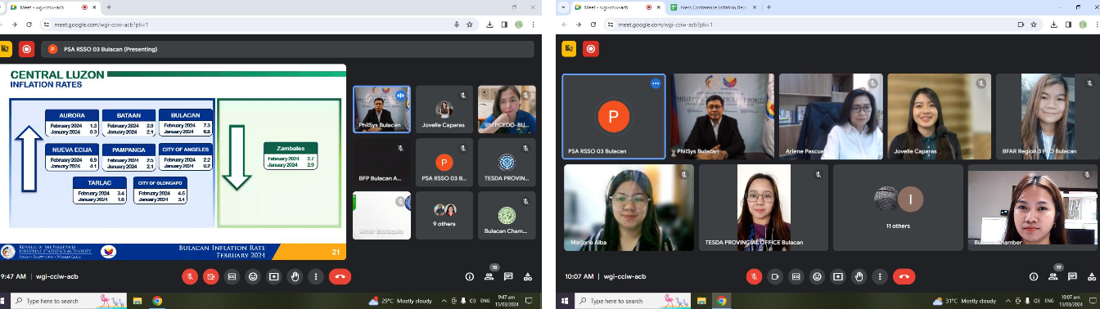Viewport: 1100px width, 309px height.
Task: Select '11 others' tile in right Meet window
Action: coord(898,208)
